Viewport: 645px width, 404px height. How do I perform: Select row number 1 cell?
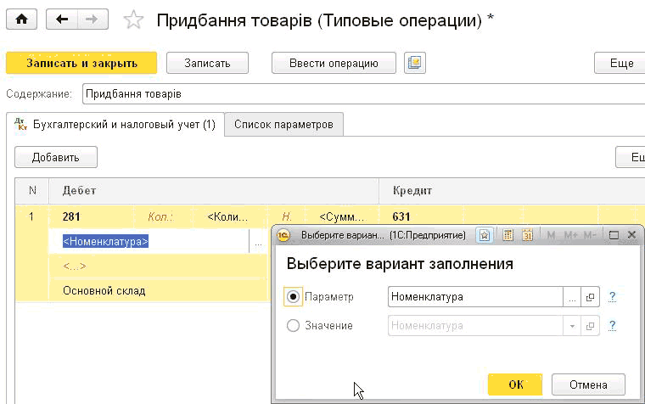[x=31, y=216]
